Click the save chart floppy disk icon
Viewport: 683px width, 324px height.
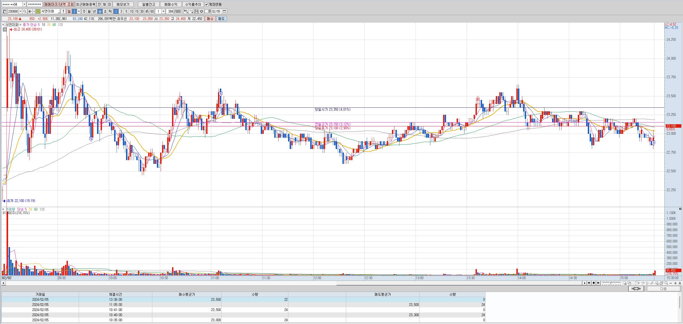pos(197,11)
